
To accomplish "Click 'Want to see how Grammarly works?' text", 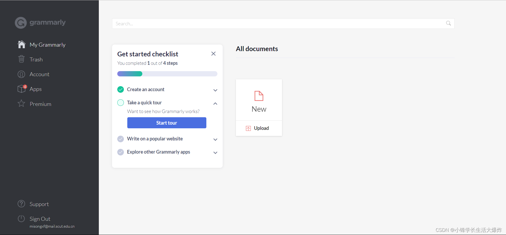I will (x=163, y=111).
